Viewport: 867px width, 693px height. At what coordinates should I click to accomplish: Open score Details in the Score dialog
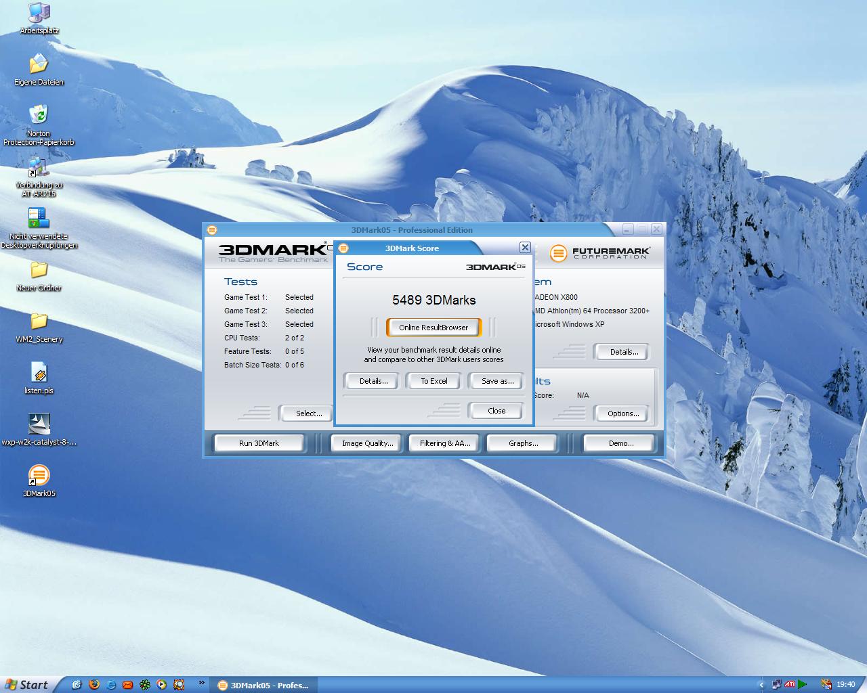coord(374,381)
